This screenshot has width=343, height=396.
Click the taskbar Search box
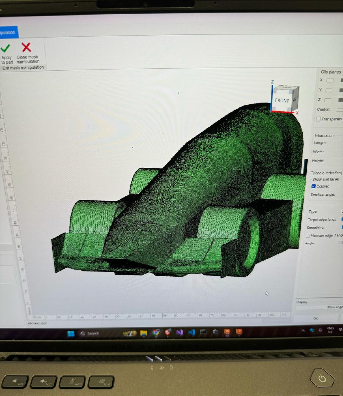tap(100, 333)
